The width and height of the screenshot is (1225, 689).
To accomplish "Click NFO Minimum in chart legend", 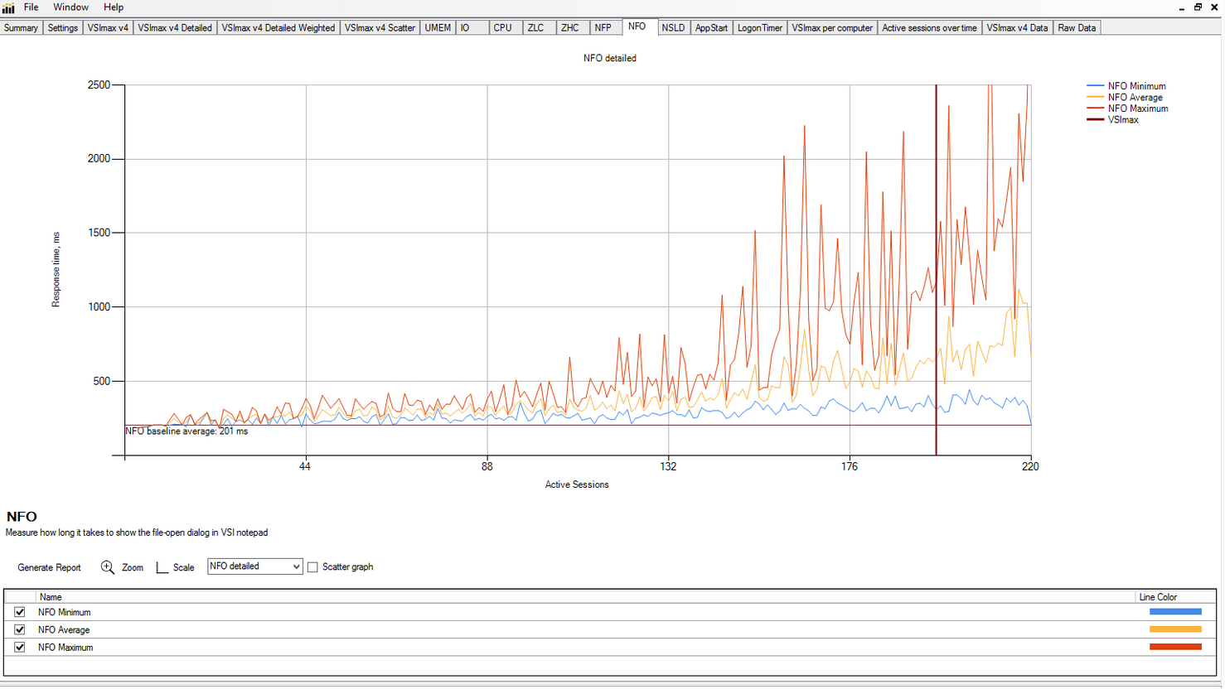I will pyautogui.click(x=1136, y=86).
